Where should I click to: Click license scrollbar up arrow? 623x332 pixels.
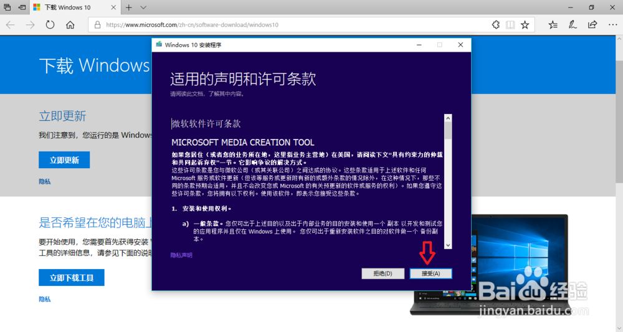(448, 118)
